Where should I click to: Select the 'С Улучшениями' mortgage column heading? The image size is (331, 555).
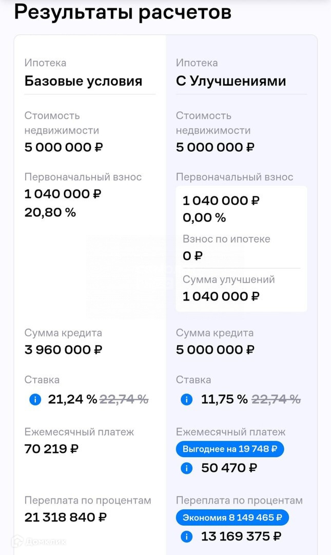pyautogui.click(x=230, y=81)
